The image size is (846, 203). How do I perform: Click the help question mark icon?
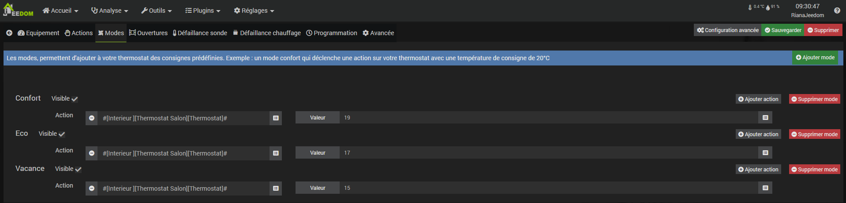pyautogui.click(x=837, y=11)
